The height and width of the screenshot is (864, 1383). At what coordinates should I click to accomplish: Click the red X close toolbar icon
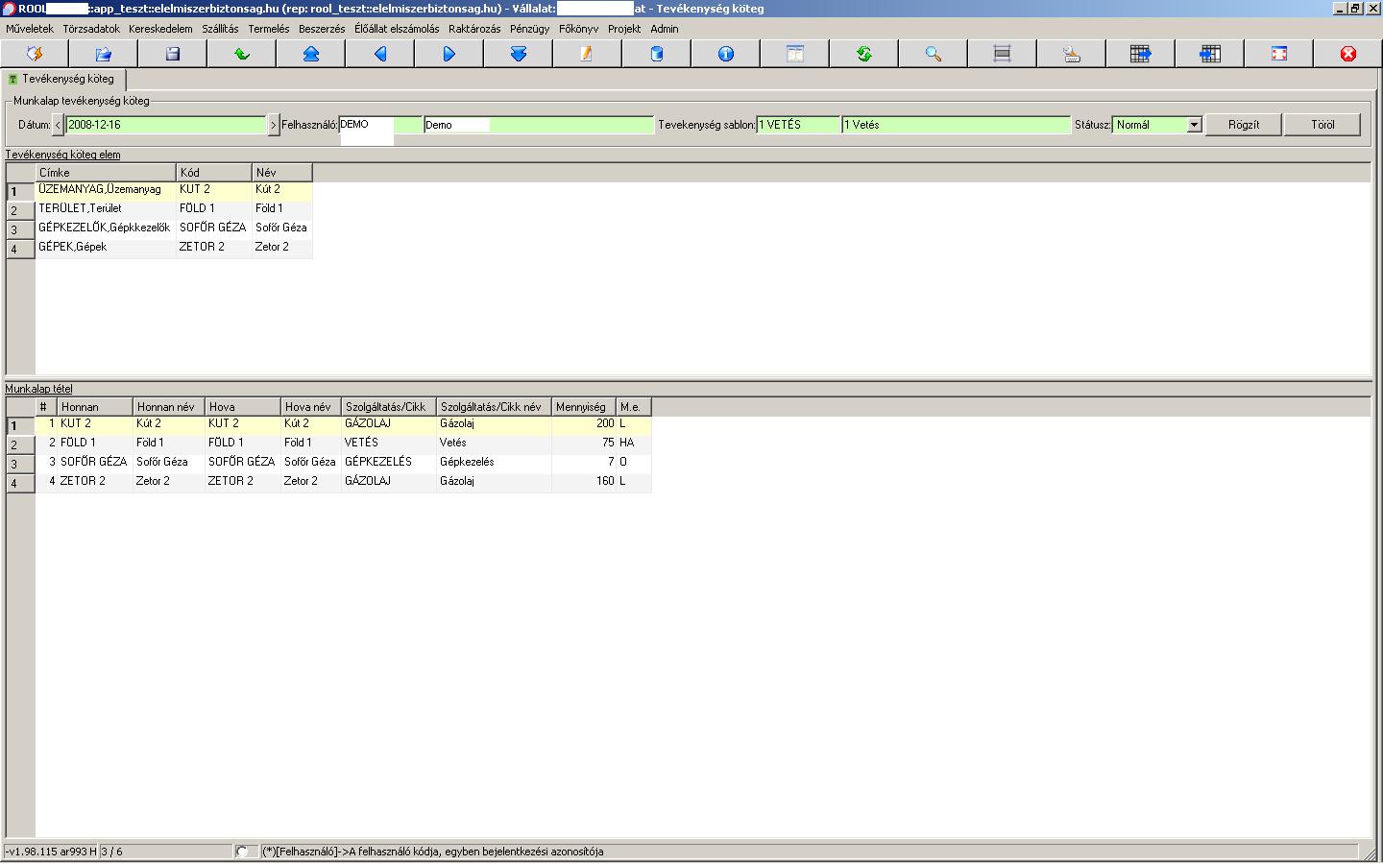tap(1348, 54)
